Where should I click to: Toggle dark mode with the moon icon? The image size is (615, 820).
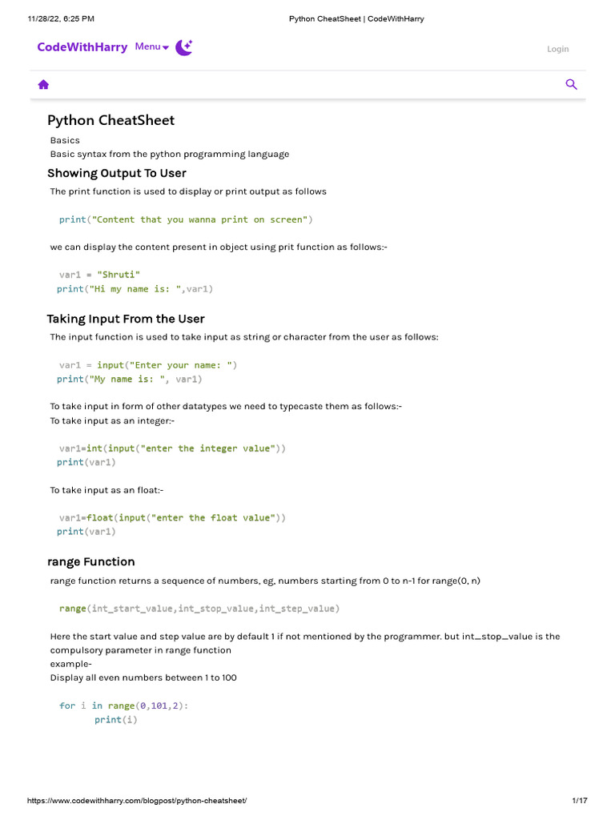pyautogui.click(x=183, y=47)
